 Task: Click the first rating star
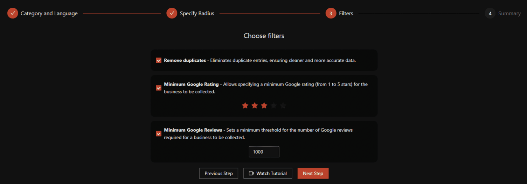pyautogui.click(x=245, y=105)
